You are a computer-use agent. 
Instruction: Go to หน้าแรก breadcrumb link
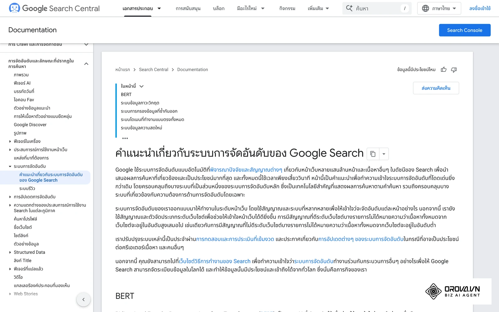click(123, 70)
